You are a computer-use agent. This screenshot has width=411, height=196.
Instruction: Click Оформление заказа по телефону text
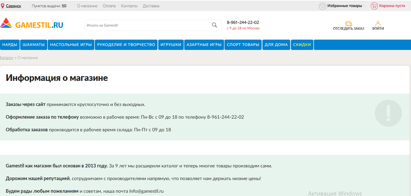point(42,117)
